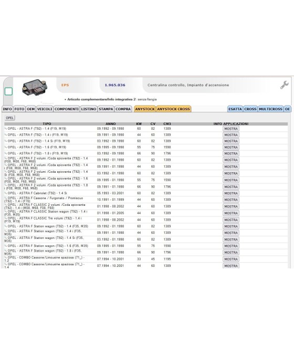Go to the LISTINO tab

coord(89,109)
